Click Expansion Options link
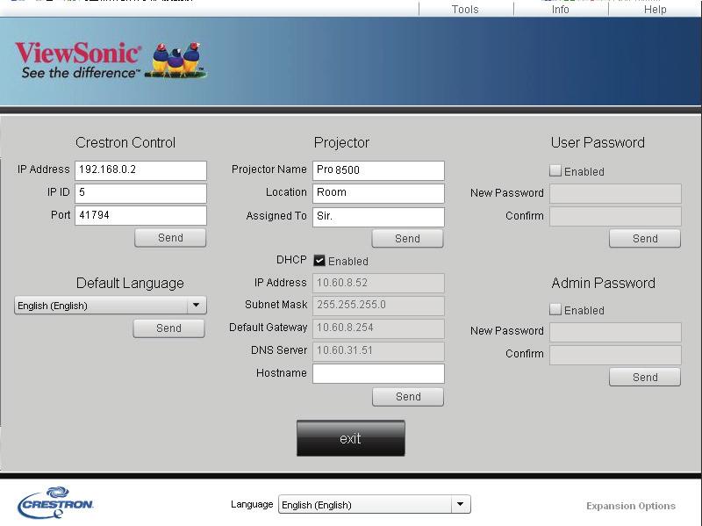 631,506
